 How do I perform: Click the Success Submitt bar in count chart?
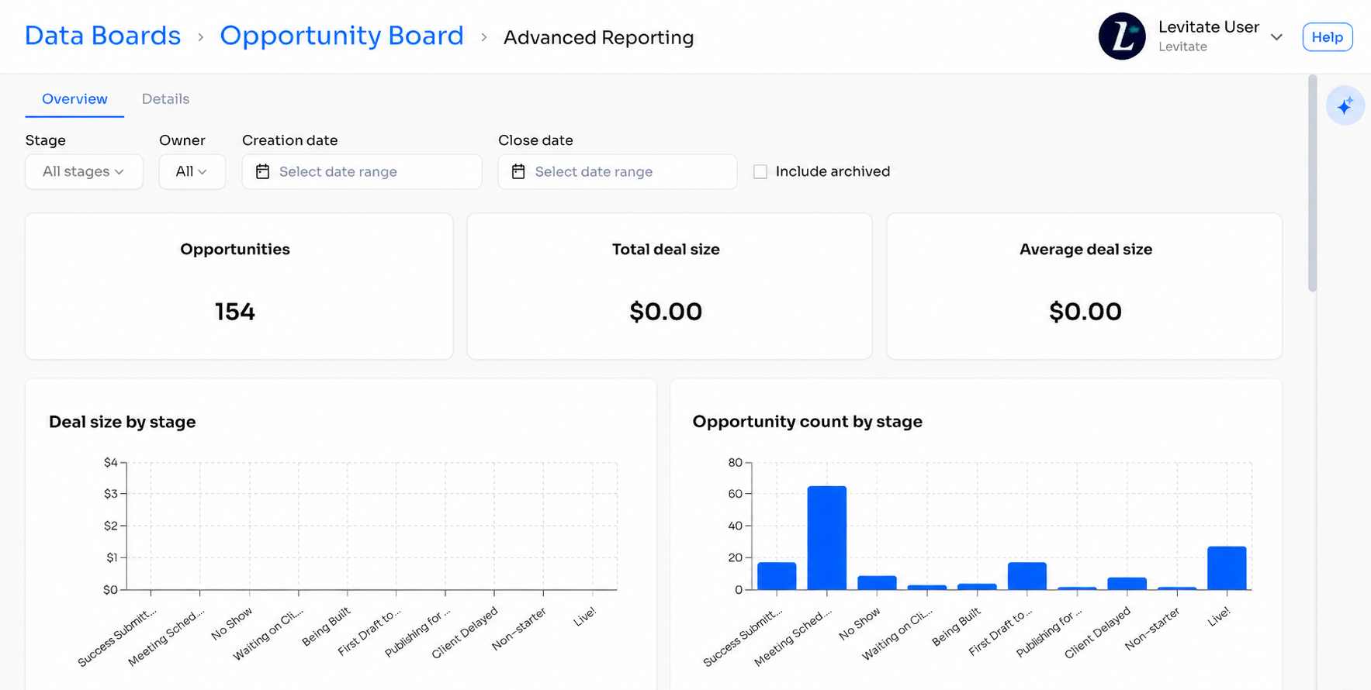coord(777,576)
